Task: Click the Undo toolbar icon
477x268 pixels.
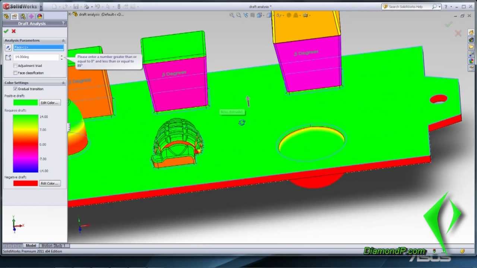Action: point(97,7)
